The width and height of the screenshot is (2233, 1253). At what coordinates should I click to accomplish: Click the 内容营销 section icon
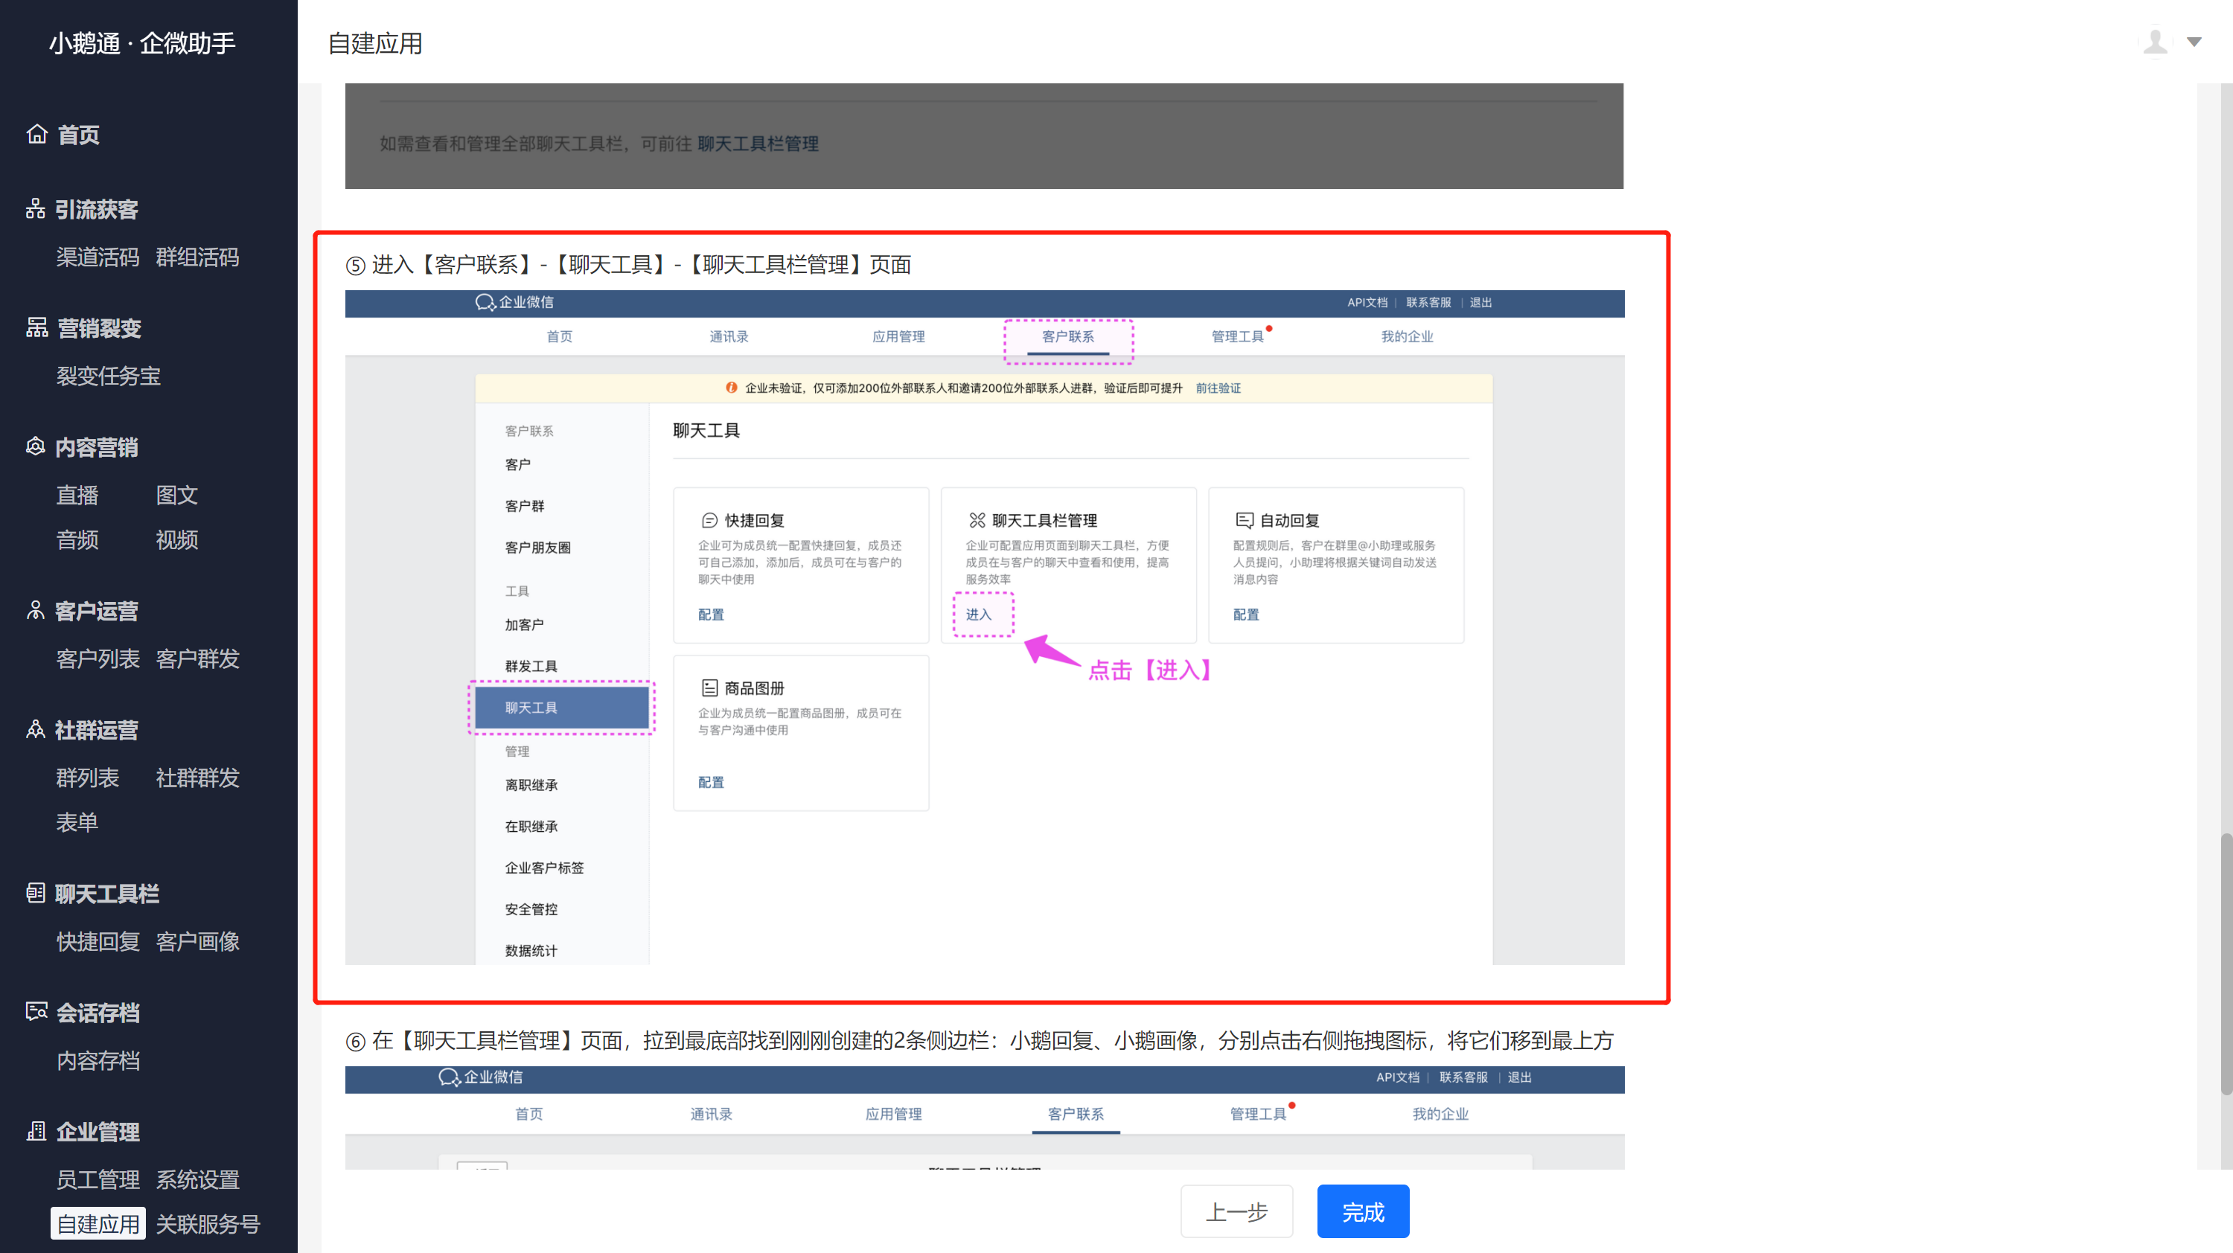point(36,447)
